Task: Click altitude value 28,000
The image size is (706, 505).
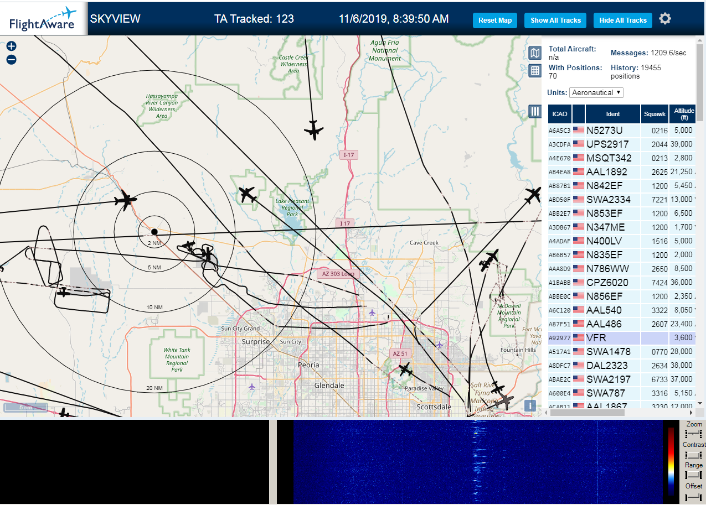Action: [x=681, y=351]
